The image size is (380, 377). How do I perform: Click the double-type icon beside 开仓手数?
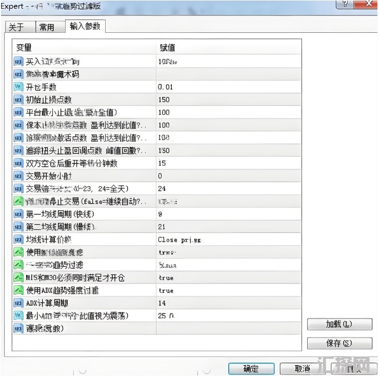tap(18, 87)
